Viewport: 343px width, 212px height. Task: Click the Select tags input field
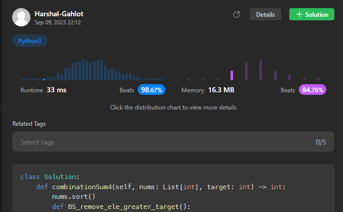pos(152,142)
